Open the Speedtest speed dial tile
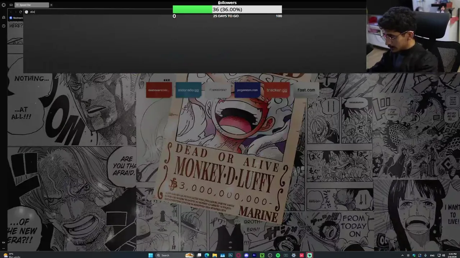460x258 pixels. (218, 90)
